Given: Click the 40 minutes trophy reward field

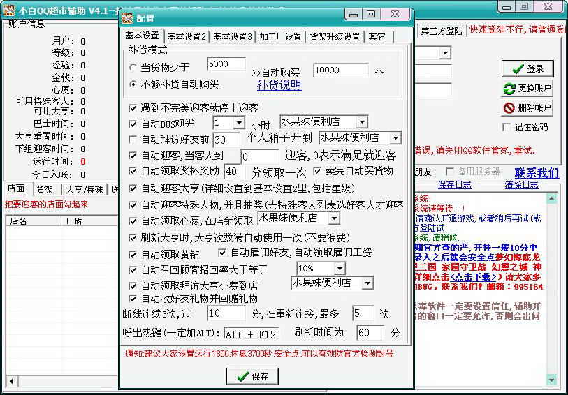Looking at the screenshot, I should pyautogui.click(x=235, y=172).
